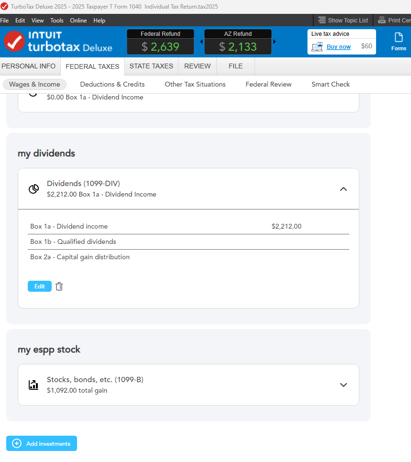Open the Forms view icon
Viewport: 411px width, 462px height.
click(399, 38)
